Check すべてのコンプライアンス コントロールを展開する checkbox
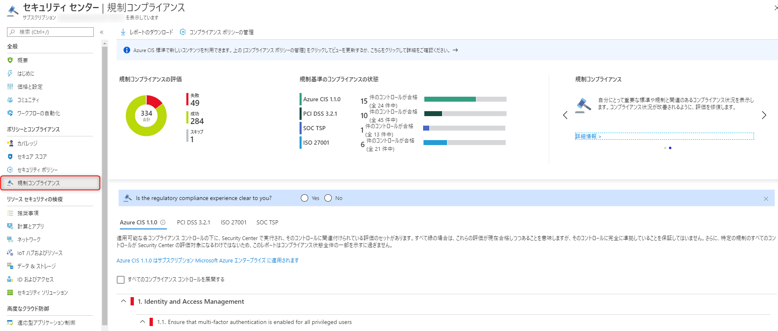This screenshot has width=778, height=331. [121, 280]
